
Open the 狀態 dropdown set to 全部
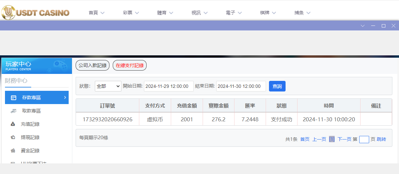pyautogui.click(x=108, y=86)
